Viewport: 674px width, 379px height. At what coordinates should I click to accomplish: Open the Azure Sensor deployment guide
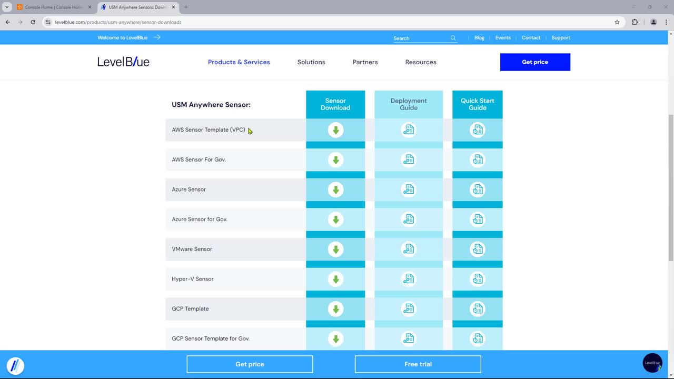[x=409, y=189]
